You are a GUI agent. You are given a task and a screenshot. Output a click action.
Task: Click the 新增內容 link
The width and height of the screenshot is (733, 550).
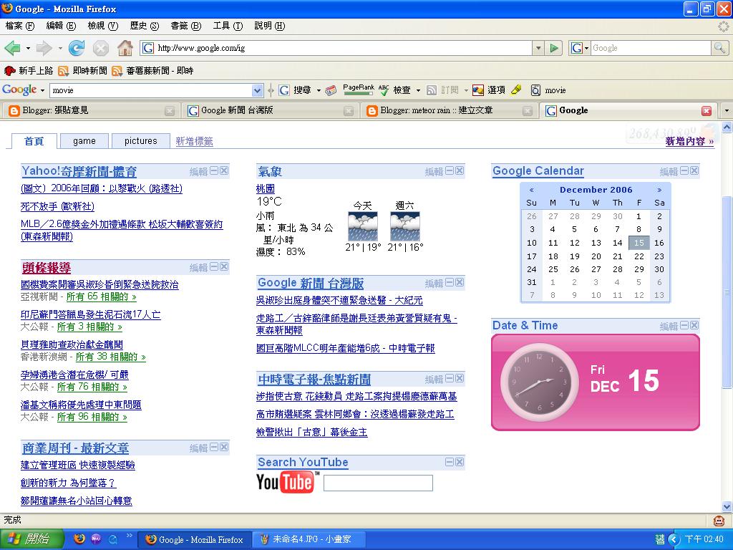click(689, 141)
